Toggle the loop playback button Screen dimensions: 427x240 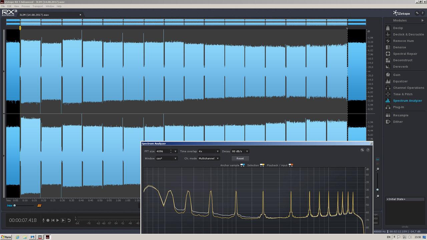(69, 220)
